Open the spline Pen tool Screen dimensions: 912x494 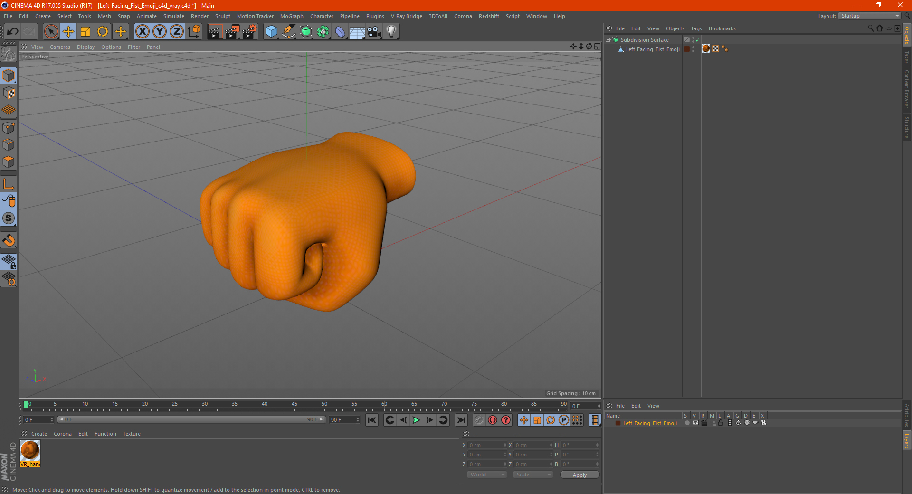coord(288,32)
